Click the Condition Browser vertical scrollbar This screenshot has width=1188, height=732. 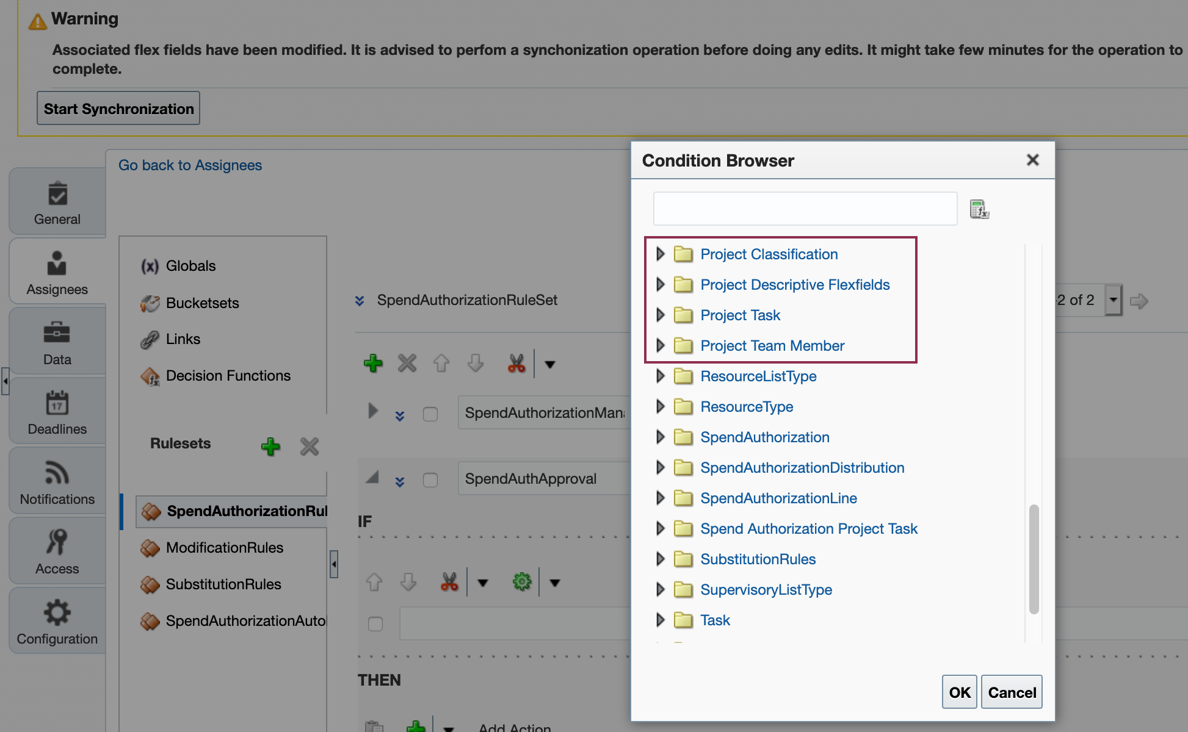point(1034,558)
